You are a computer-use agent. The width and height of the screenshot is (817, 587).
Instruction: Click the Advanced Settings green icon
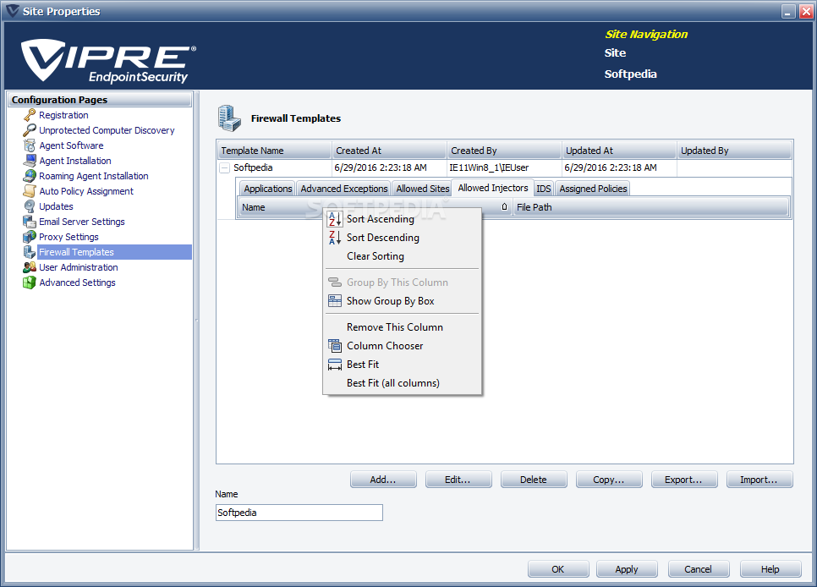tap(30, 282)
